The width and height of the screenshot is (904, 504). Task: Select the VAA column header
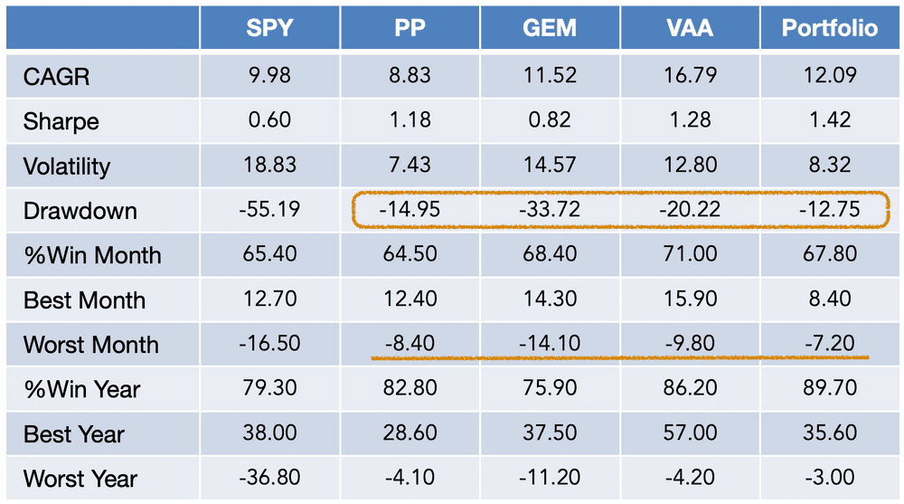click(690, 28)
